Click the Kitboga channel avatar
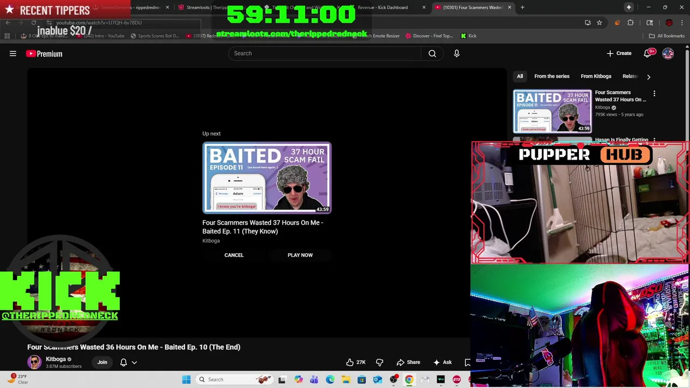This screenshot has width=690, height=388. coord(34,362)
